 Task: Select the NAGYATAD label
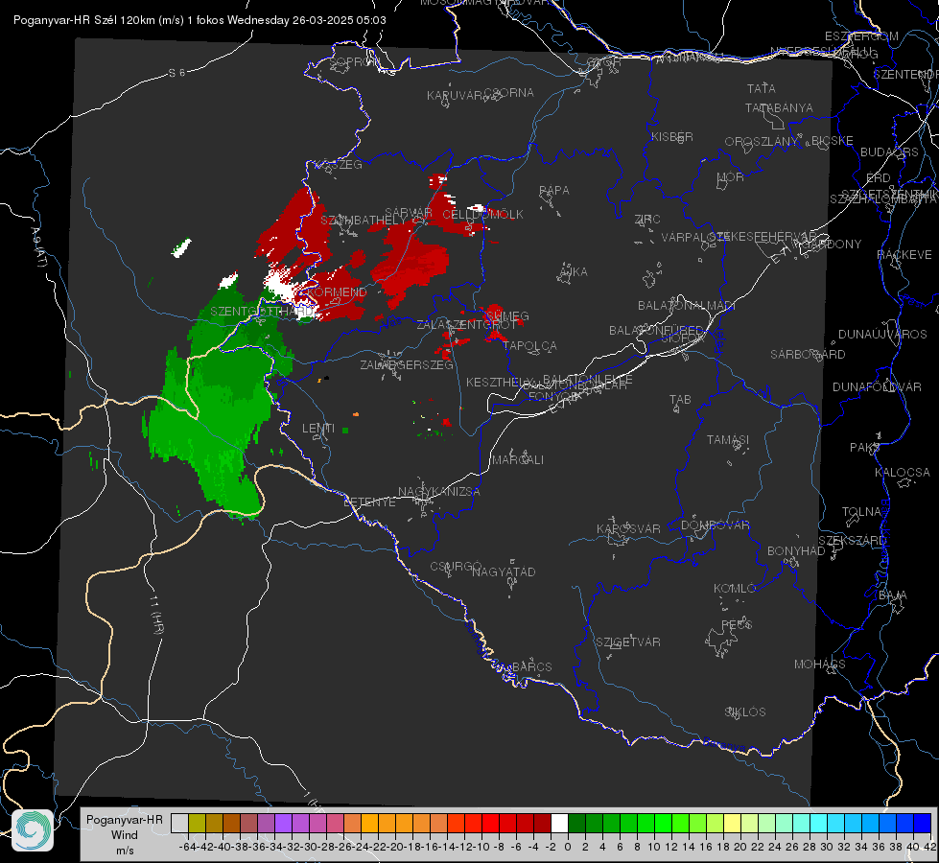(x=504, y=571)
